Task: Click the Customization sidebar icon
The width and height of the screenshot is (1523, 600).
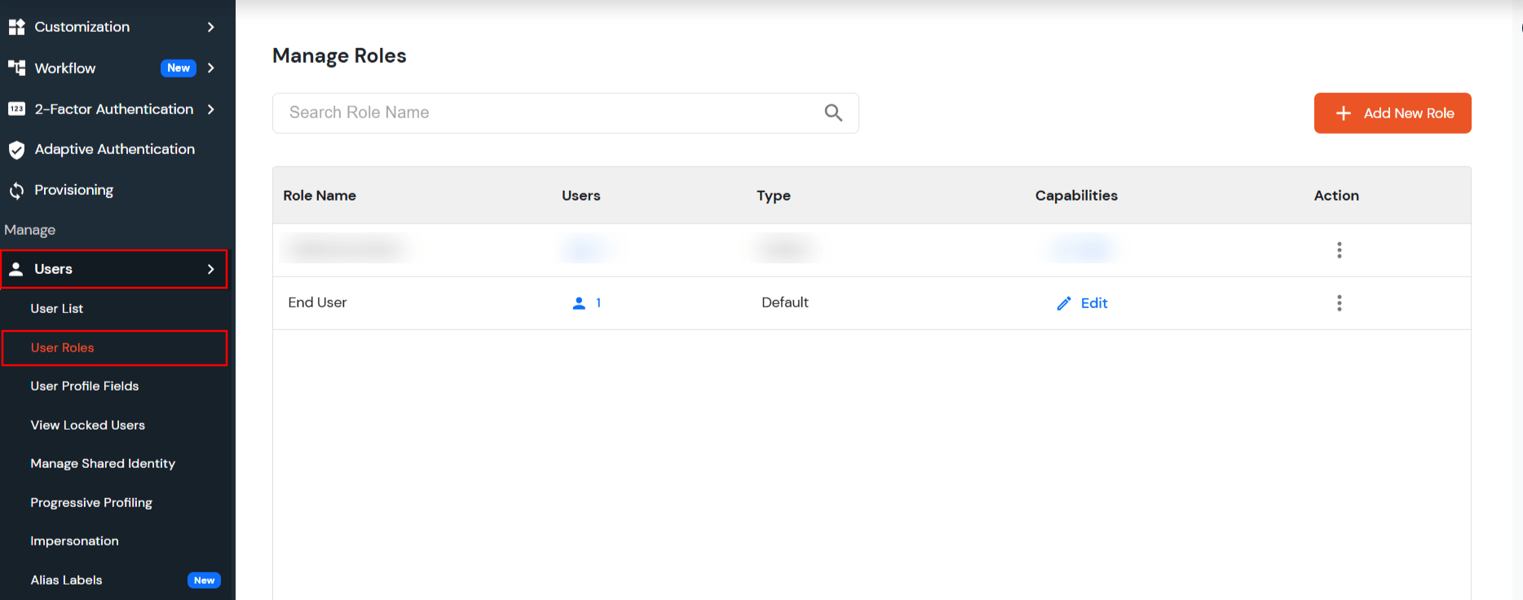Action: click(x=16, y=27)
